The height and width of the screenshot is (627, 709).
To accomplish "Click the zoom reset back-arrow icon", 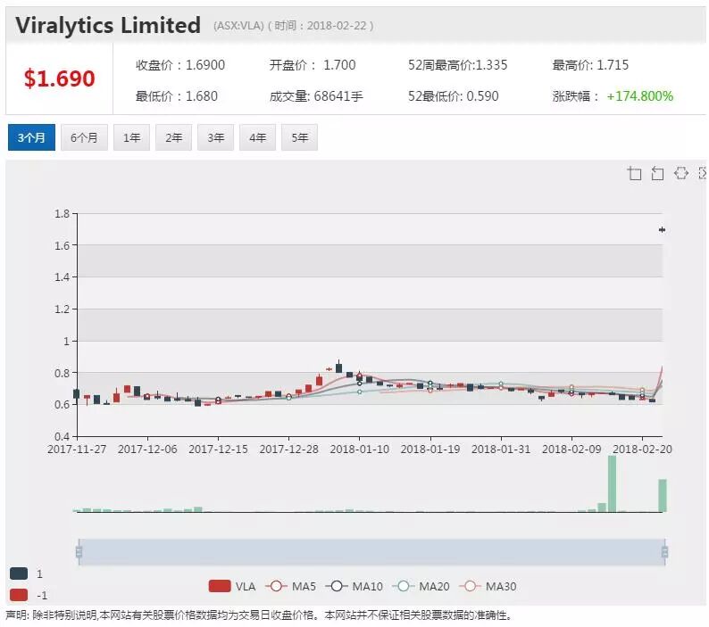I will coord(657,173).
